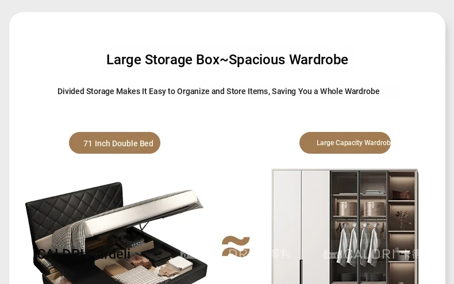
Task: Click the approximately-equal wavy symbol
Action: click(x=236, y=246)
